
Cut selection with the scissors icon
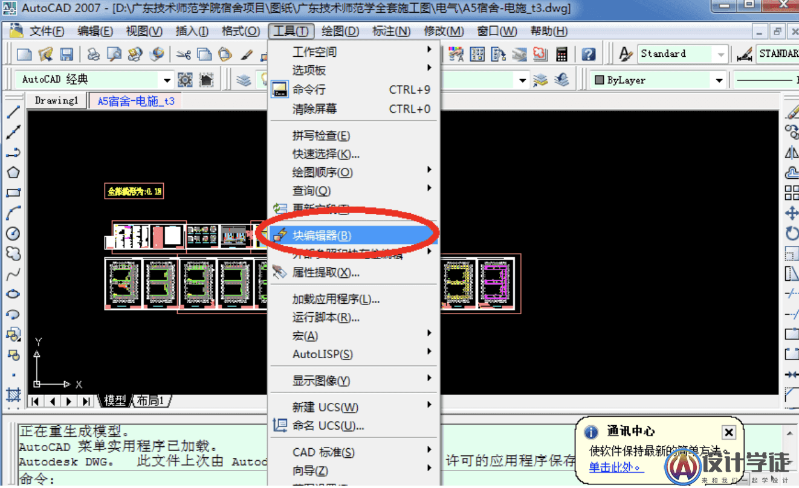pos(184,54)
